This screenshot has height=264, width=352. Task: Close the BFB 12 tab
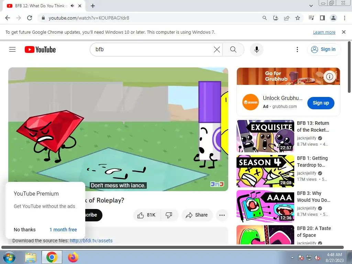80,6
